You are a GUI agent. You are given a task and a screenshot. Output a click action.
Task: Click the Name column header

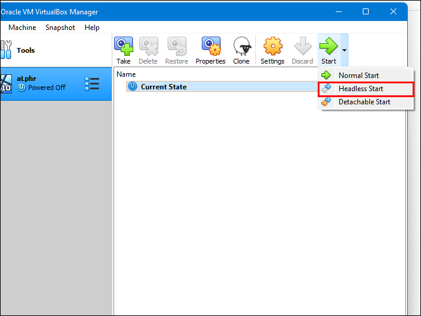tap(126, 74)
